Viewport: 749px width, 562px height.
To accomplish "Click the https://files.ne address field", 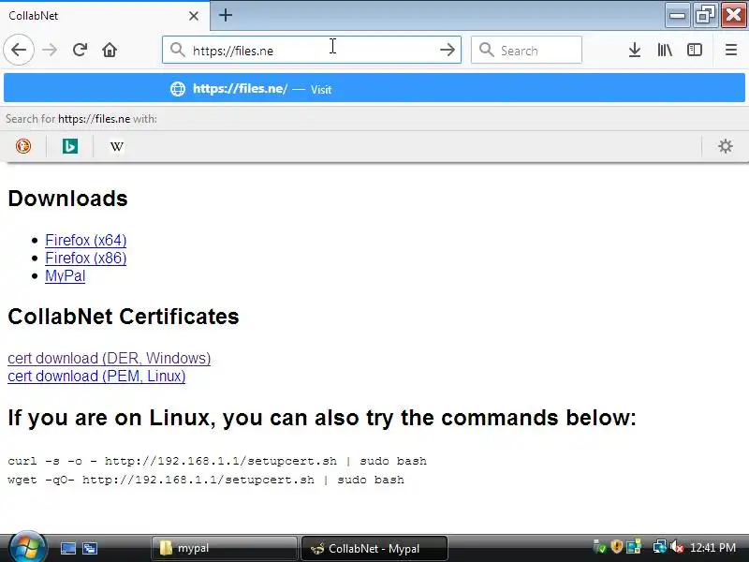I will click(312, 50).
